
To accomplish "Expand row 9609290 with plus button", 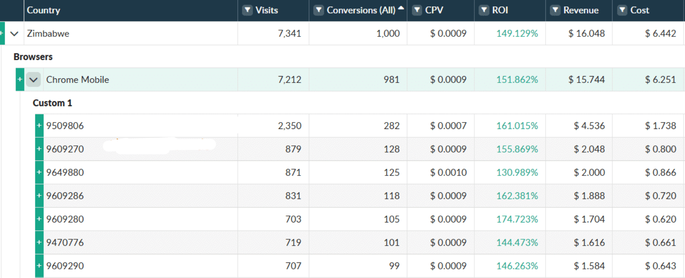I will 39,266.
